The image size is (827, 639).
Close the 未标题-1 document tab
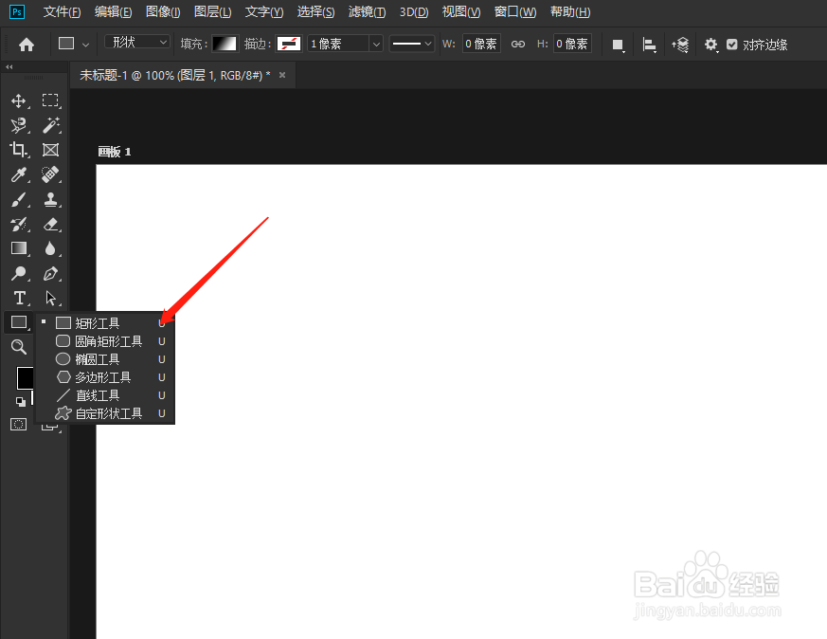click(282, 76)
